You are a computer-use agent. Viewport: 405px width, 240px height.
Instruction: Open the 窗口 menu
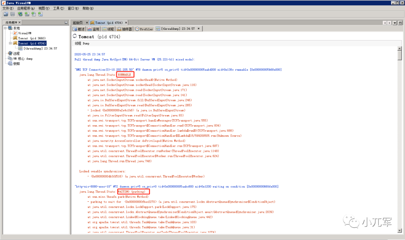point(73,8)
